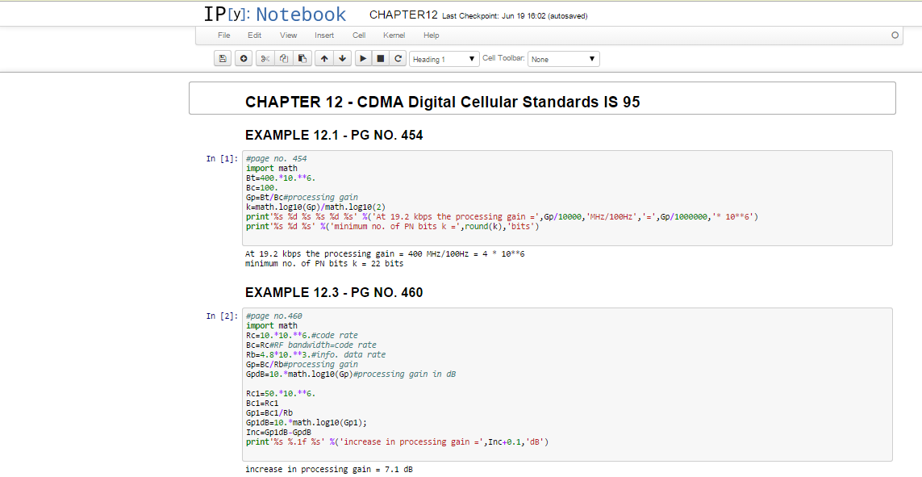Open the Kernel menu
This screenshot has height=477, width=922.
click(394, 36)
